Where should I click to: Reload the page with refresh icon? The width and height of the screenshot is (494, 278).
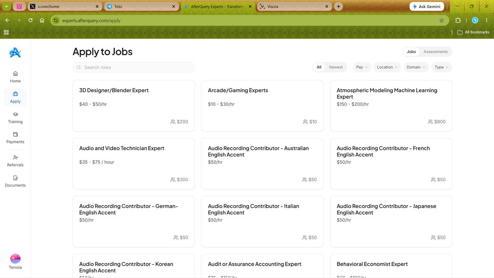click(x=30, y=20)
